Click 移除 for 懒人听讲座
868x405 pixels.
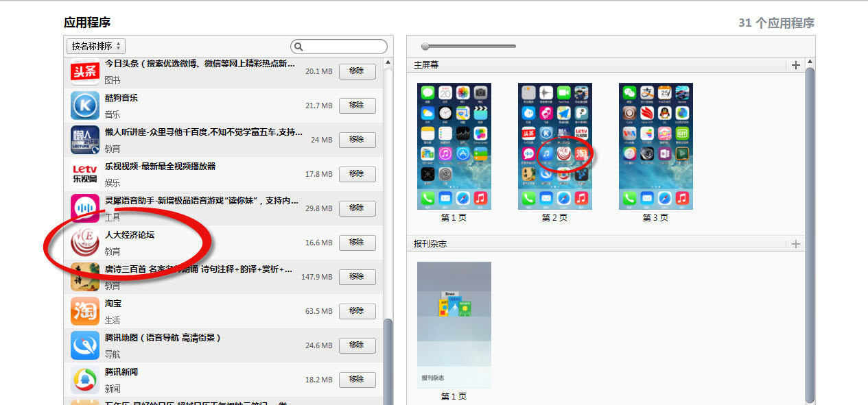357,140
